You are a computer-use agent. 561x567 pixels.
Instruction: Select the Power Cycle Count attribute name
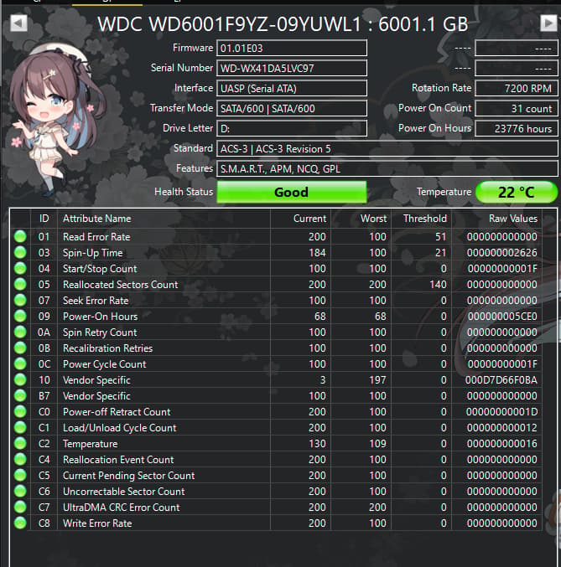pyautogui.click(x=105, y=364)
